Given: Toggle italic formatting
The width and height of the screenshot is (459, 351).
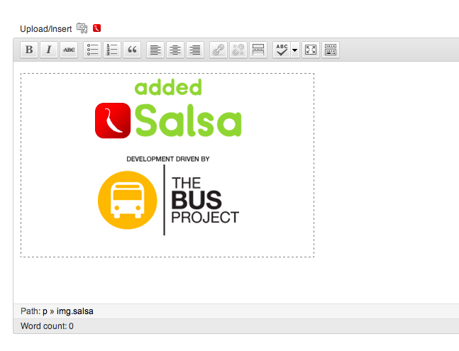Looking at the screenshot, I should [x=49, y=50].
